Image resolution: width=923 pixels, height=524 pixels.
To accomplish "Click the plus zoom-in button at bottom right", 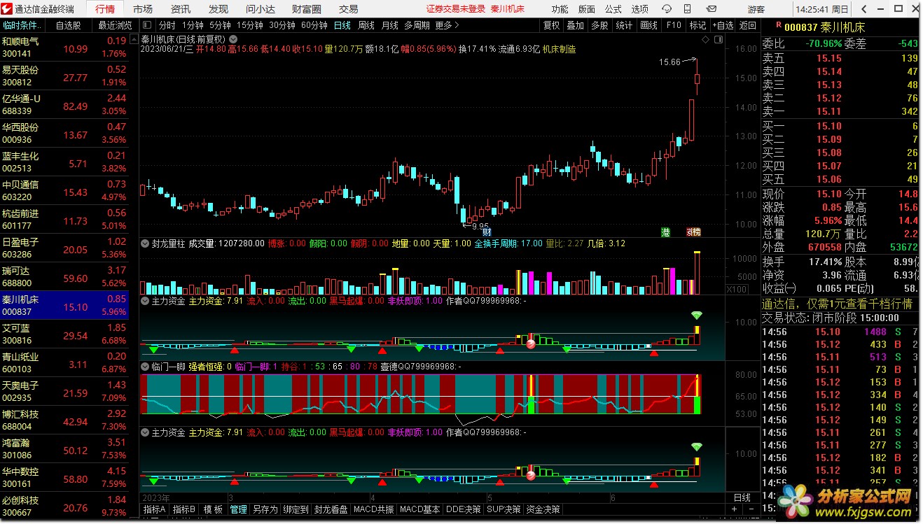I will (x=733, y=509).
